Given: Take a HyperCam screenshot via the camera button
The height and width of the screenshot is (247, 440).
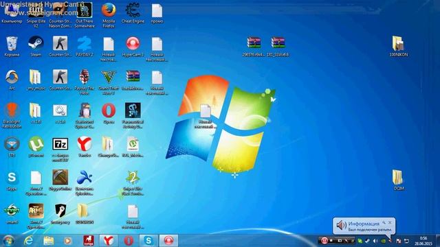Looking at the screenshot, I should [339, 241].
